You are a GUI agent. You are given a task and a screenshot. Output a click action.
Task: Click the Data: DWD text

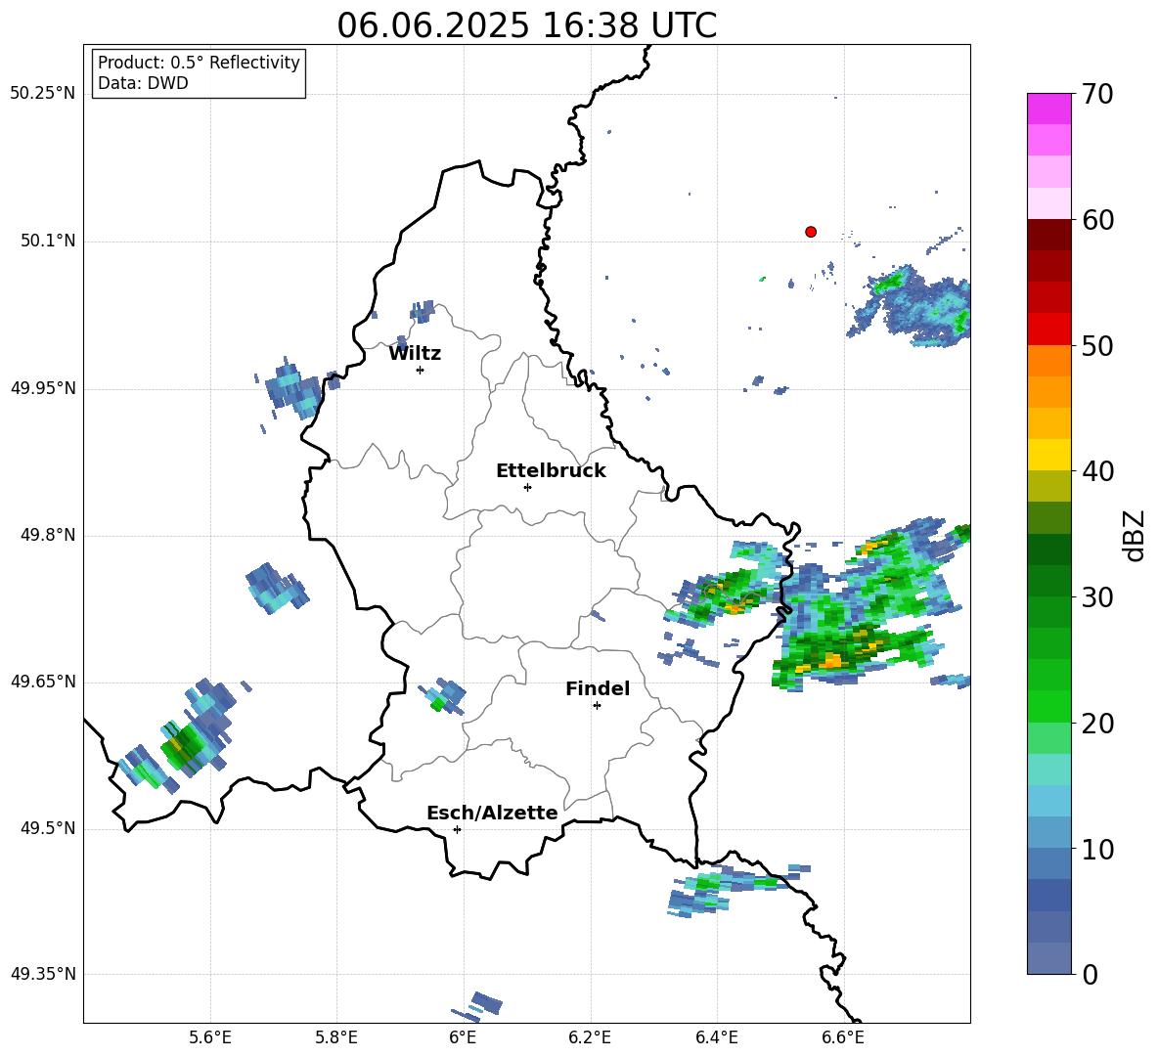pos(143,83)
